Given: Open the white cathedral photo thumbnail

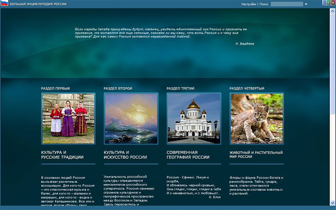Looking at the screenshot, I should 194,118.
